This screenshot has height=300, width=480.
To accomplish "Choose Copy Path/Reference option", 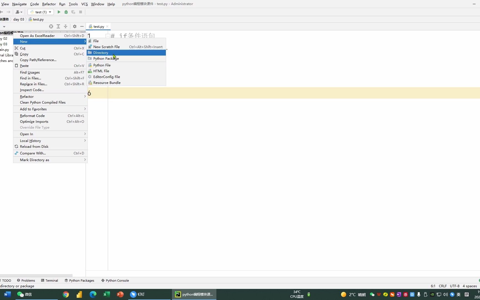I will 50,60.
